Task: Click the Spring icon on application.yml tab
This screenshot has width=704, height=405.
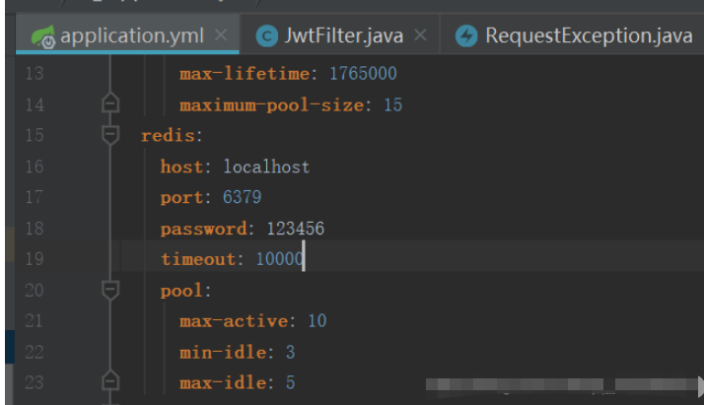Action: pos(42,37)
